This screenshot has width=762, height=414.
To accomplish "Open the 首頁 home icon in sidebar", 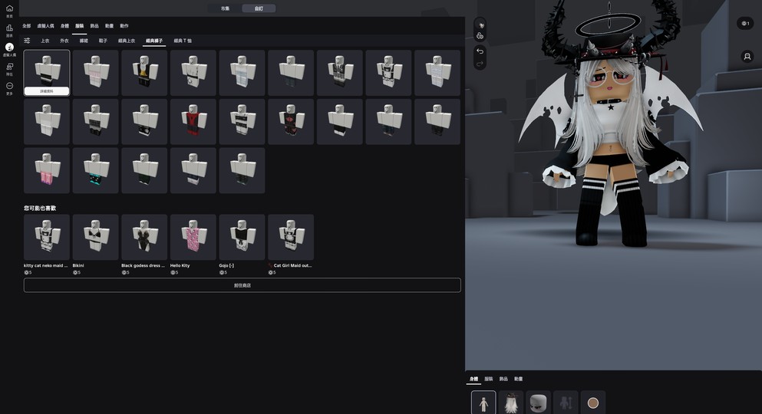I will pyautogui.click(x=9, y=10).
